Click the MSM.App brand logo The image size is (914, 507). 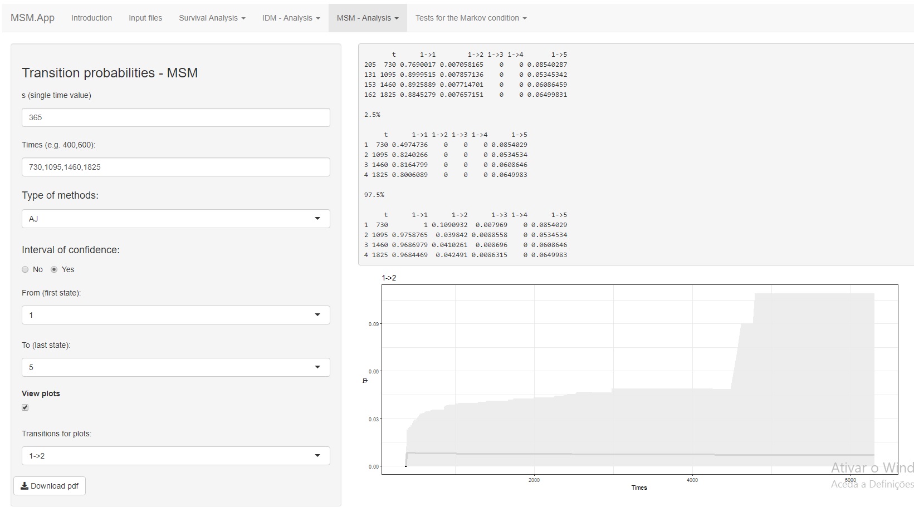pos(32,18)
